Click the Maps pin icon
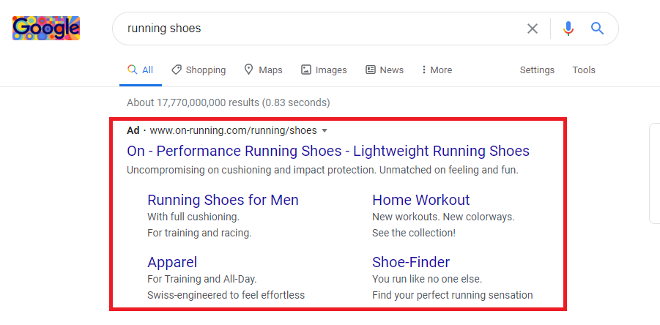Image resolution: width=660 pixels, height=325 pixels. (x=249, y=70)
